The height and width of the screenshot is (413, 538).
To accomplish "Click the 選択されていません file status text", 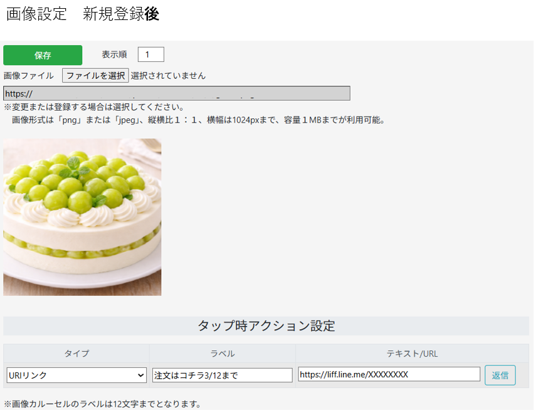I will 168,75.
